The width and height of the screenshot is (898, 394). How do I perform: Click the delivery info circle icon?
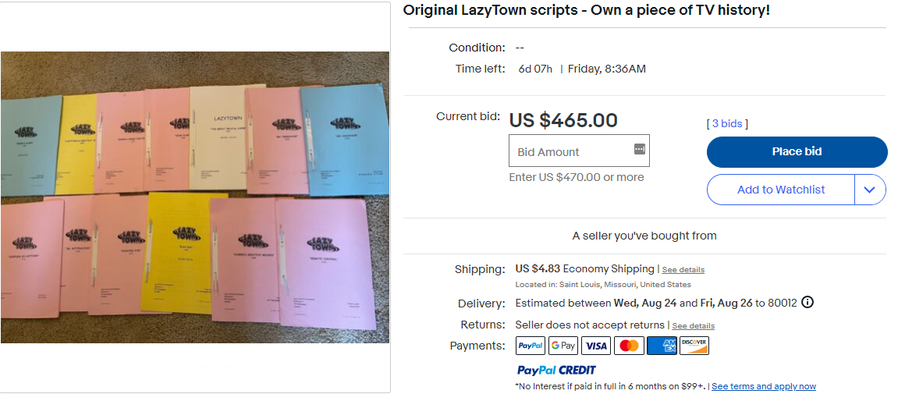807,302
